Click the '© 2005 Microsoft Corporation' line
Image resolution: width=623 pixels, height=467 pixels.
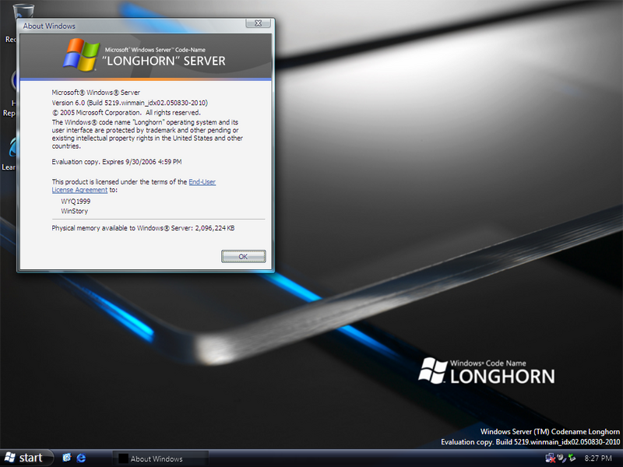click(x=126, y=113)
